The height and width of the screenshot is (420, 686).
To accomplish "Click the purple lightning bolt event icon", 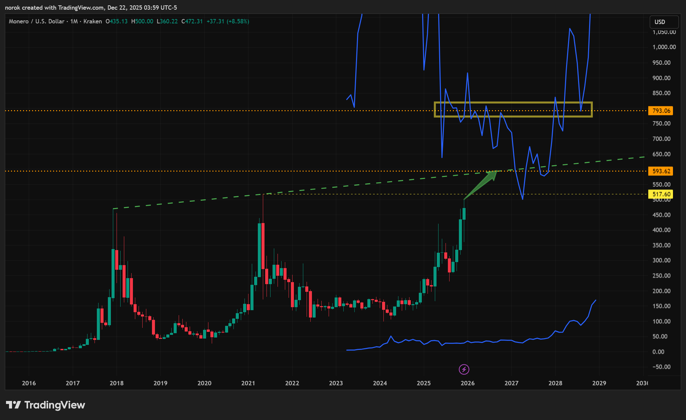I will tap(464, 369).
